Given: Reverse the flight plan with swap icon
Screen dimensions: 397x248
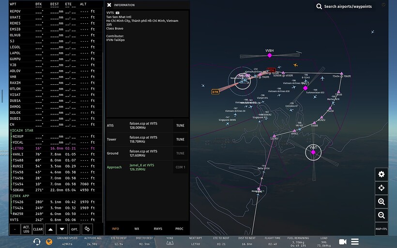Looking at the screenshot, I should tap(87, 229).
